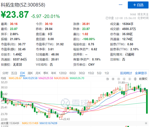Viewport: 150px width, 127px height.
Task: Click the 今开 value 30.10
Action: [49, 24]
